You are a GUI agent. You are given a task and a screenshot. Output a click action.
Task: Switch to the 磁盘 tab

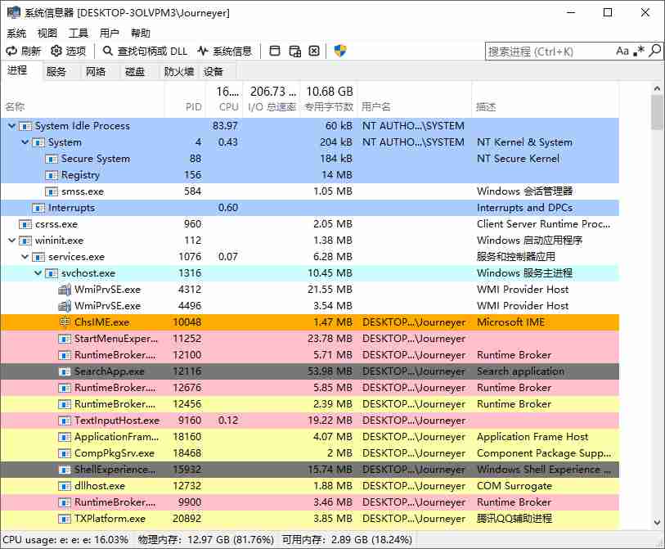pyautogui.click(x=135, y=72)
